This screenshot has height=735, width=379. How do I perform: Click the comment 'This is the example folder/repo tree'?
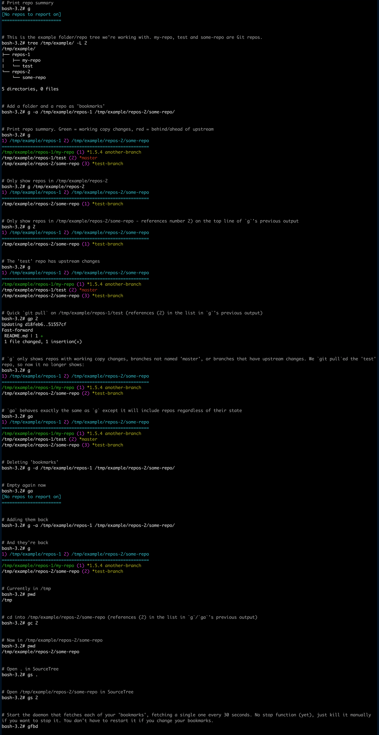click(x=132, y=37)
